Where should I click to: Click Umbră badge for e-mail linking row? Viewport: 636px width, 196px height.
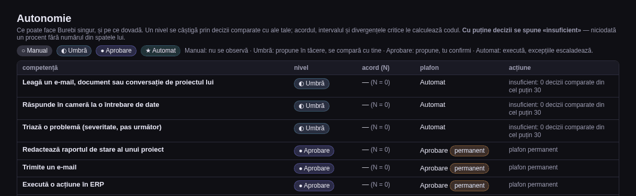(x=312, y=83)
